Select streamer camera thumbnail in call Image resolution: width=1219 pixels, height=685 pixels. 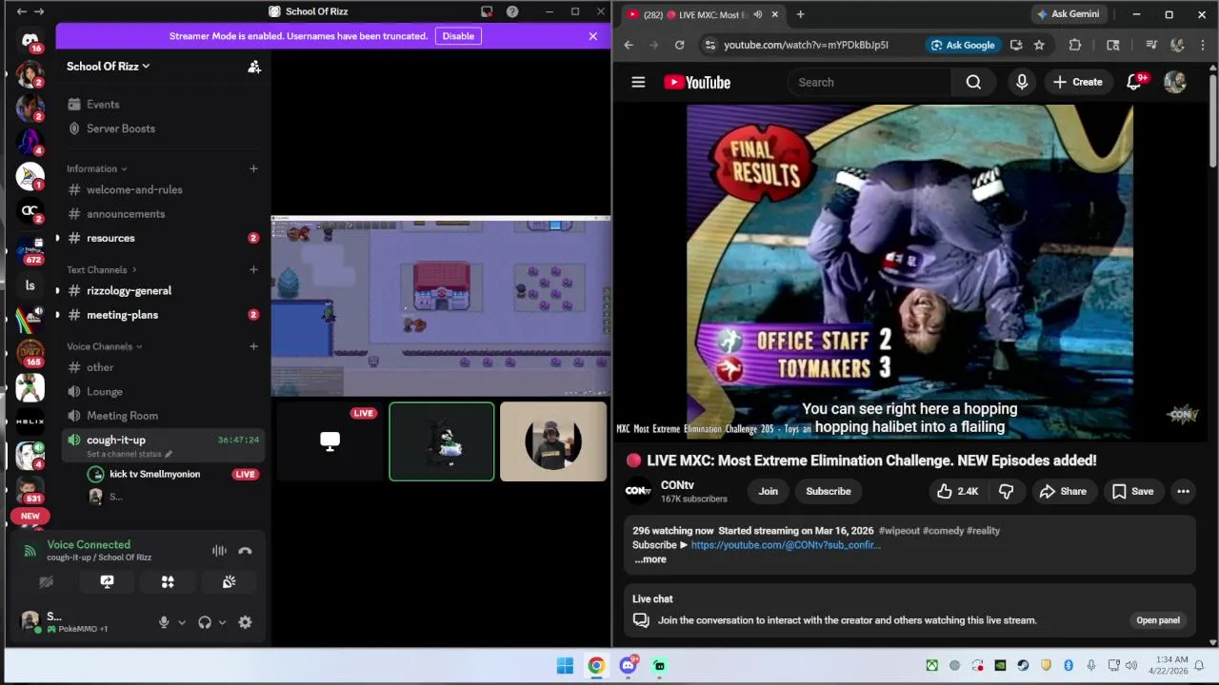point(553,441)
